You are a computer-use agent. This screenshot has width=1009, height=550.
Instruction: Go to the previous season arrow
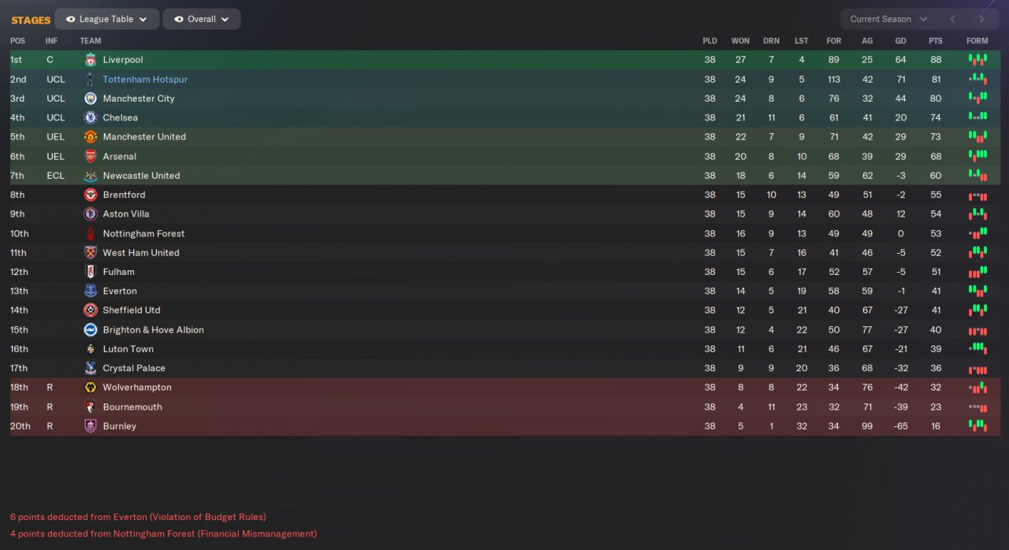[x=953, y=19]
